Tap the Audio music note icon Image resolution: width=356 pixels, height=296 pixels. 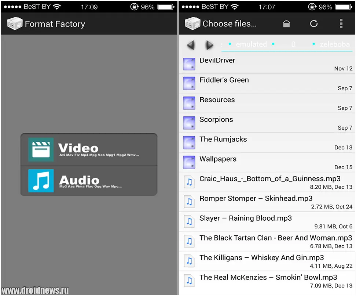tap(41, 181)
